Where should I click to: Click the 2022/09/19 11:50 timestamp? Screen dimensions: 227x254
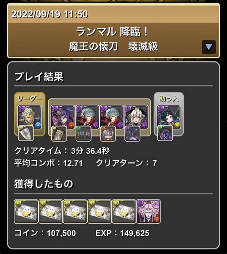click(50, 14)
